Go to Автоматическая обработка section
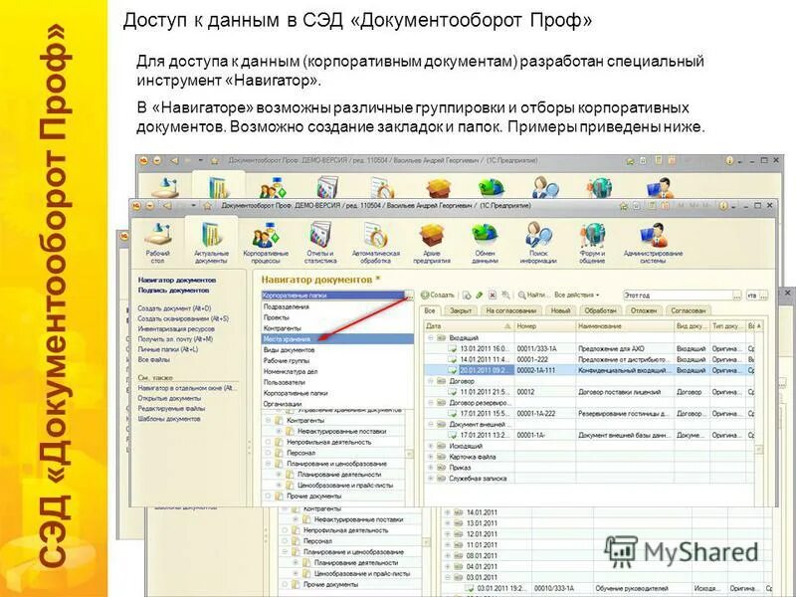This screenshot has height=597, width=796. point(376,243)
